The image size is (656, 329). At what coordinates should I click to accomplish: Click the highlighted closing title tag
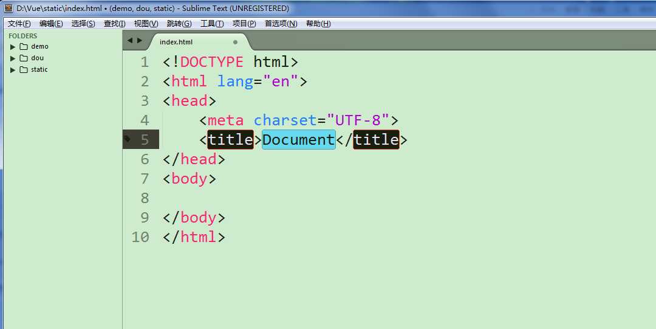coord(376,139)
